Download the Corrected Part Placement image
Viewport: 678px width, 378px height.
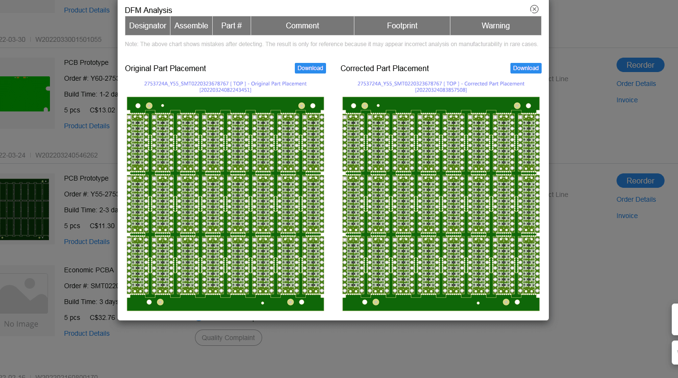[x=526, y=68]
